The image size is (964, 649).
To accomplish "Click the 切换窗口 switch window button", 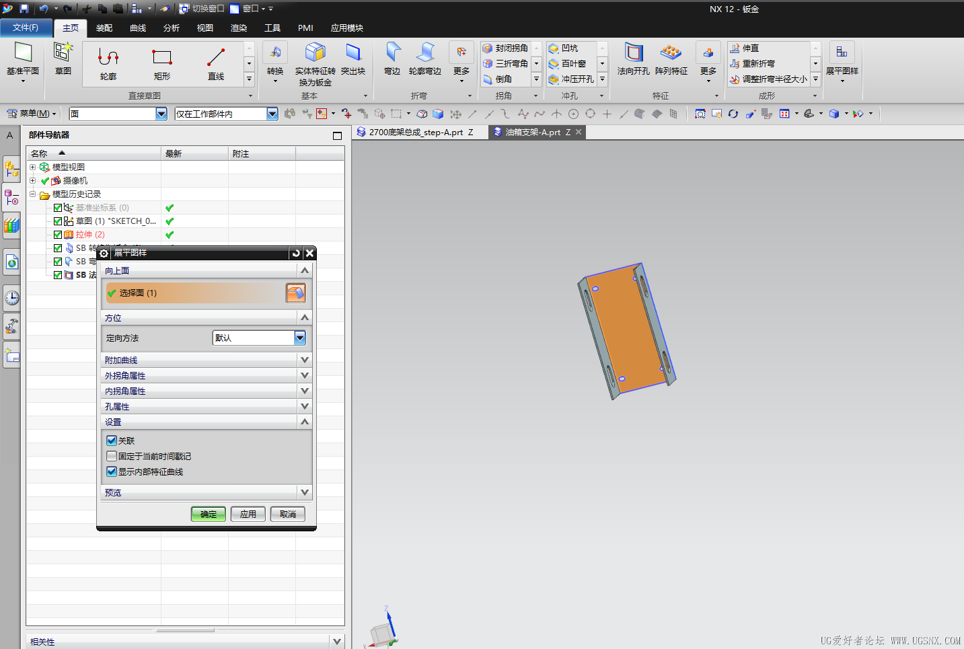I will (x=202, y=9).
